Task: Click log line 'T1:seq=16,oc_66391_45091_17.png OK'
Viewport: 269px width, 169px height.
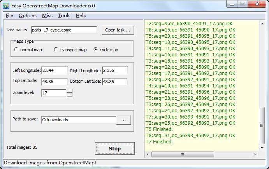Action: click(x=190, y=55)
